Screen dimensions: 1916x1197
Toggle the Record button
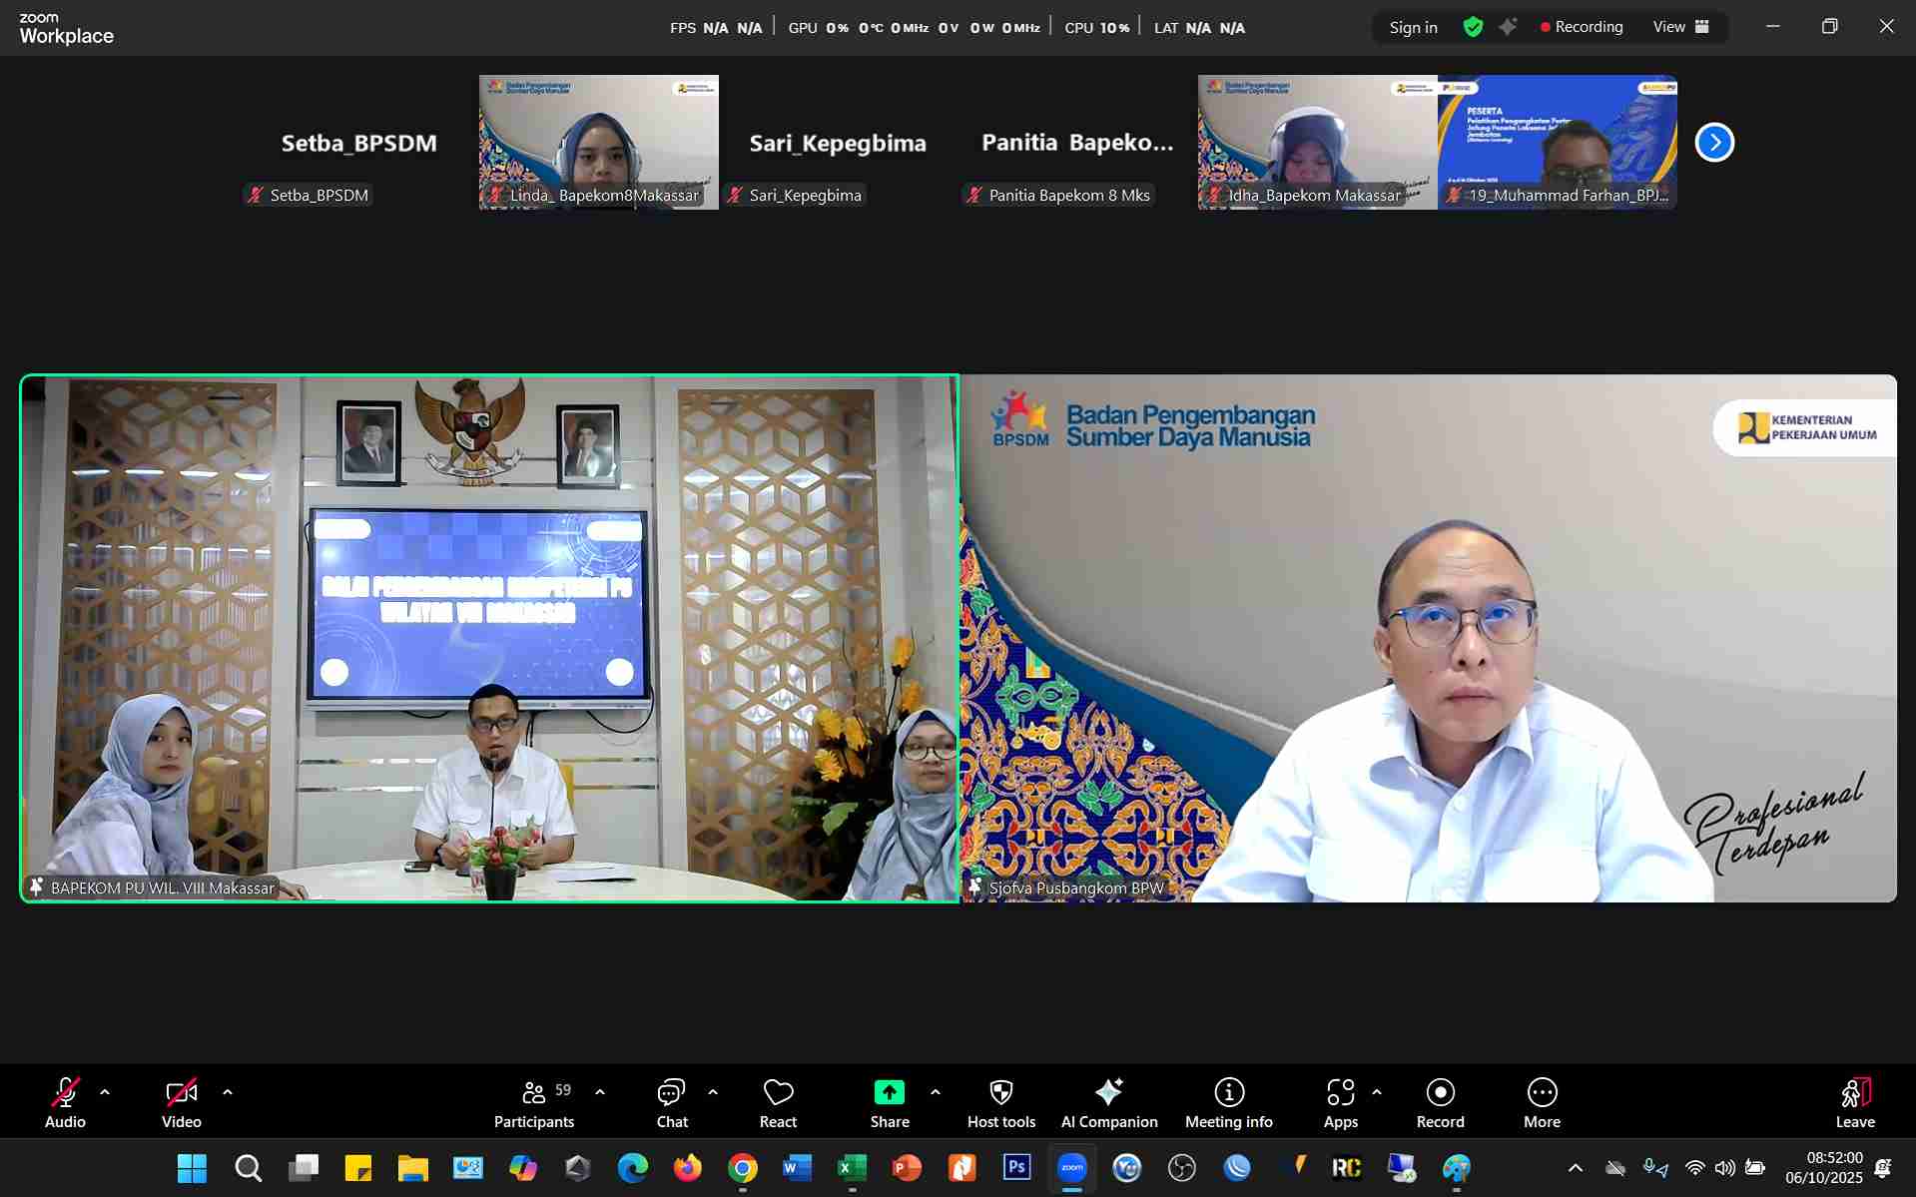click(x=1440, y=1103)
